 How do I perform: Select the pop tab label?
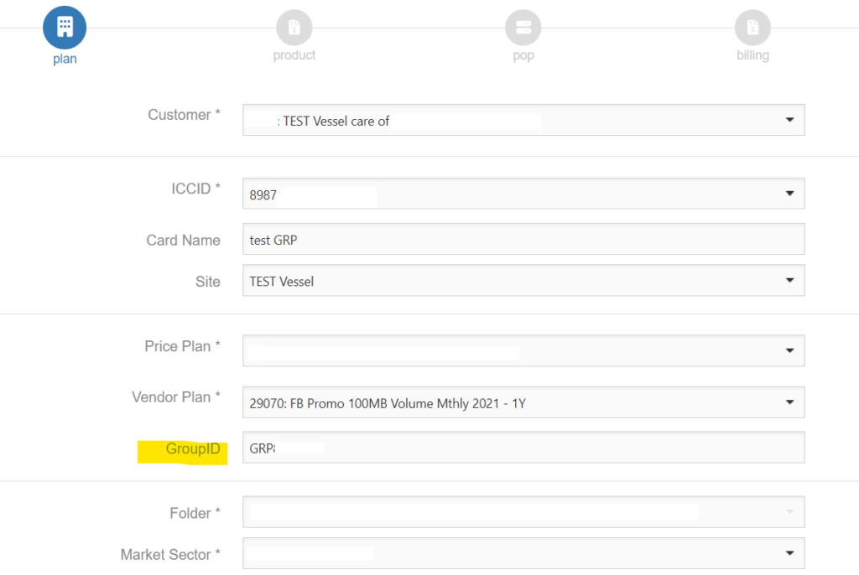523,55
